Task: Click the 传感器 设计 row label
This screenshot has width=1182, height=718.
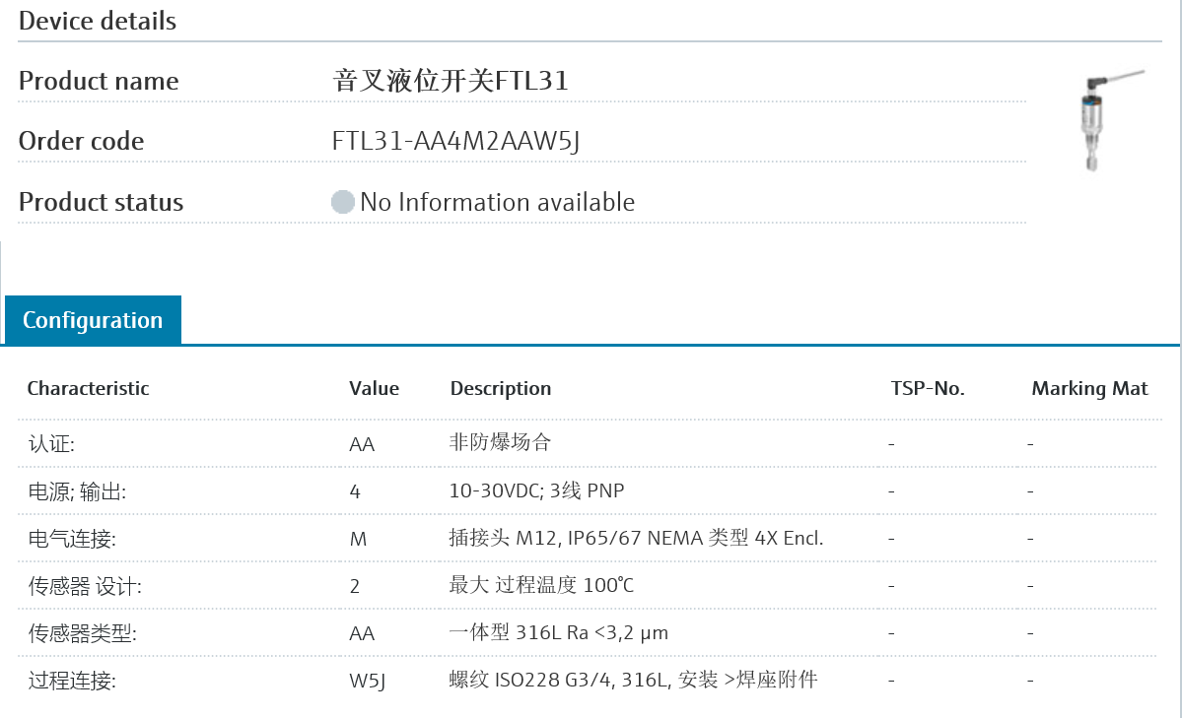Action: [85, 586]
